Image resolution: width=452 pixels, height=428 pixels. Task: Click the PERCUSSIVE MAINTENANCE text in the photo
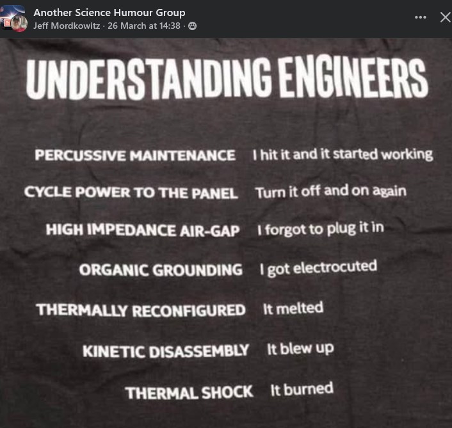[135, 155]
